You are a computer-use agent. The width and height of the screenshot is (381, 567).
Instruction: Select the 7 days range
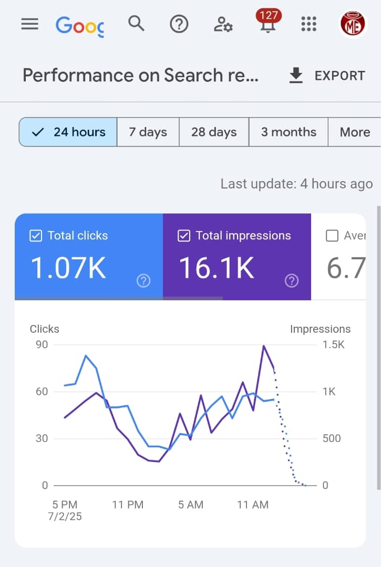[x=148, y=132]
